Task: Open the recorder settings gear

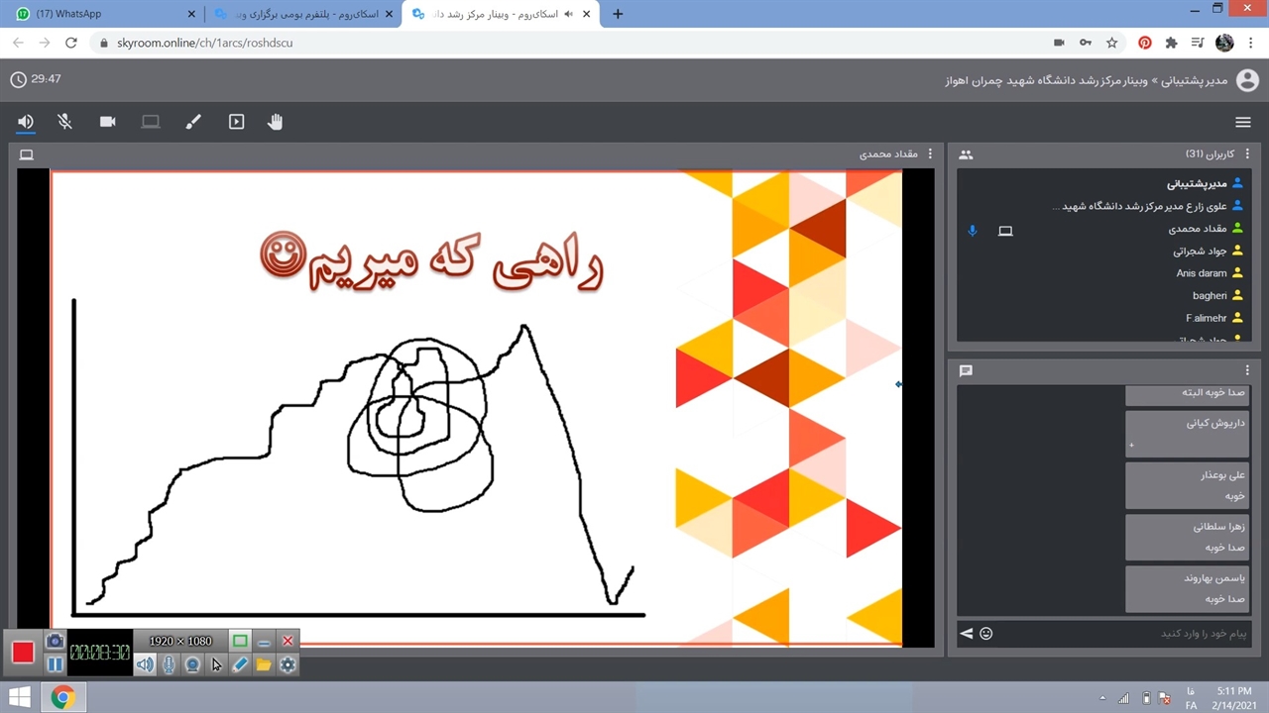Action: click(288, 664)
